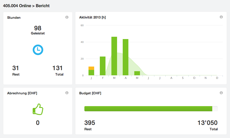Click the 'F' February axis label
This screenshot has width=230, height=138.
click(x=103, y=78)
